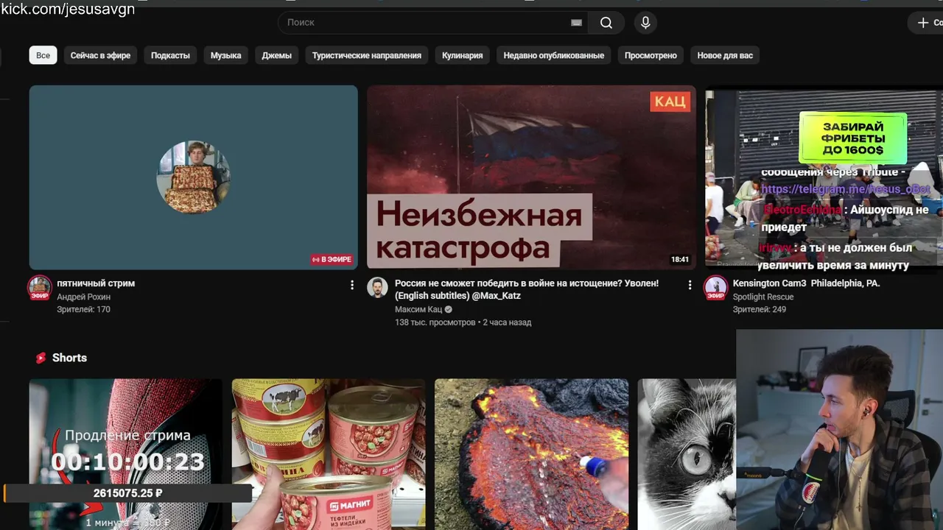Show «Недавно опубликованные» videos
This screenshot has height=530, width=943.
[x=554, y=55]
